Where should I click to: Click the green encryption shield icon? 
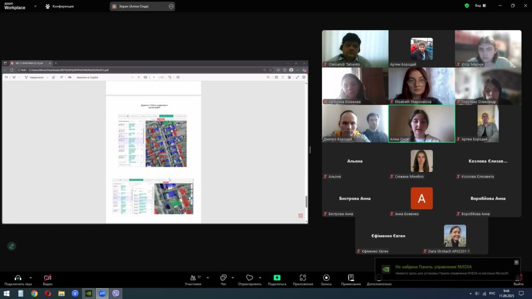click(467, 6)
